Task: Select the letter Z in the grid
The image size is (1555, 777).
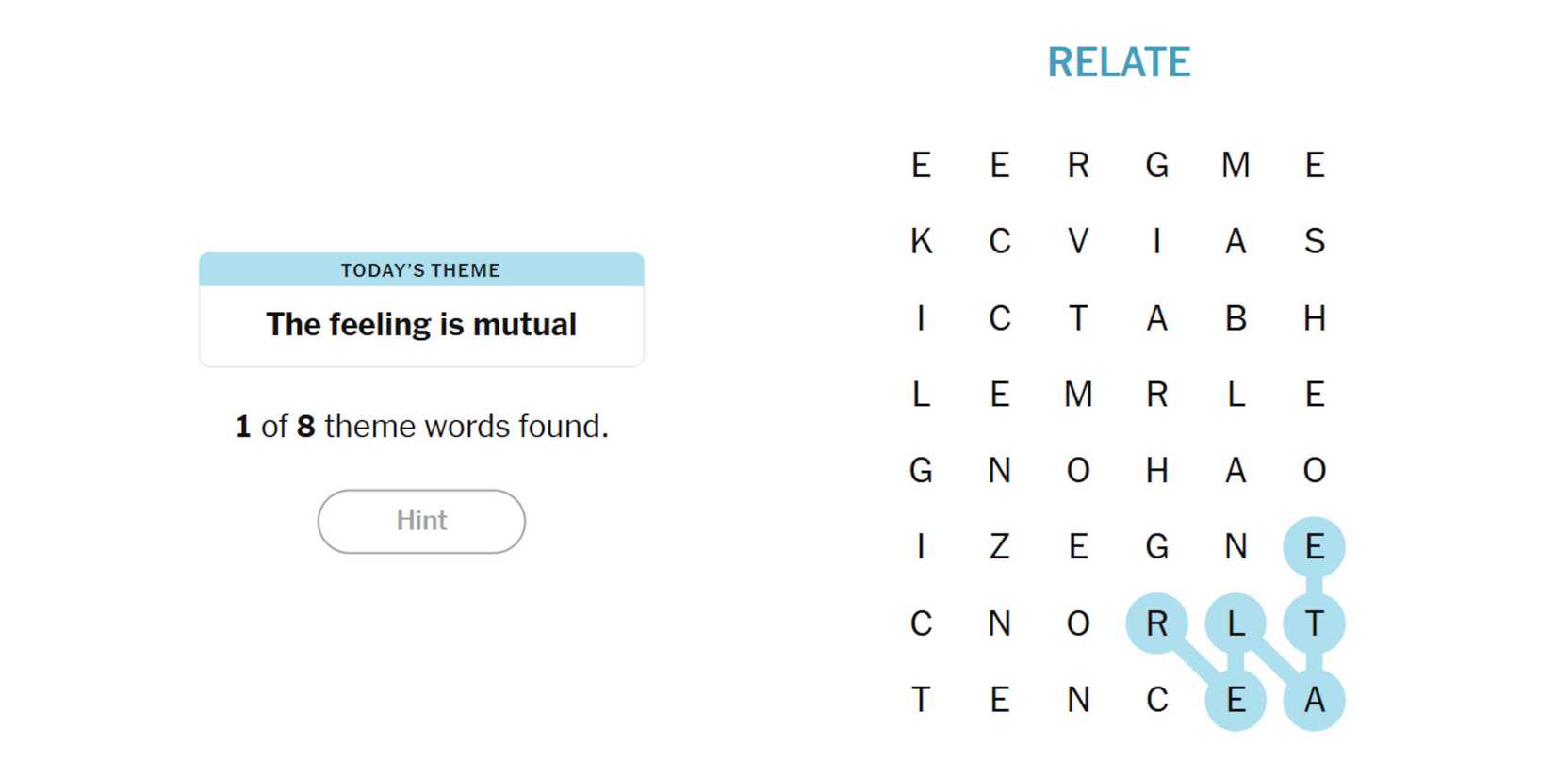Action: (1000, 546)
